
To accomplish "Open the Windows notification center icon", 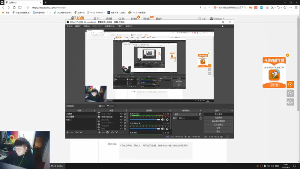I will coord(295,166).
